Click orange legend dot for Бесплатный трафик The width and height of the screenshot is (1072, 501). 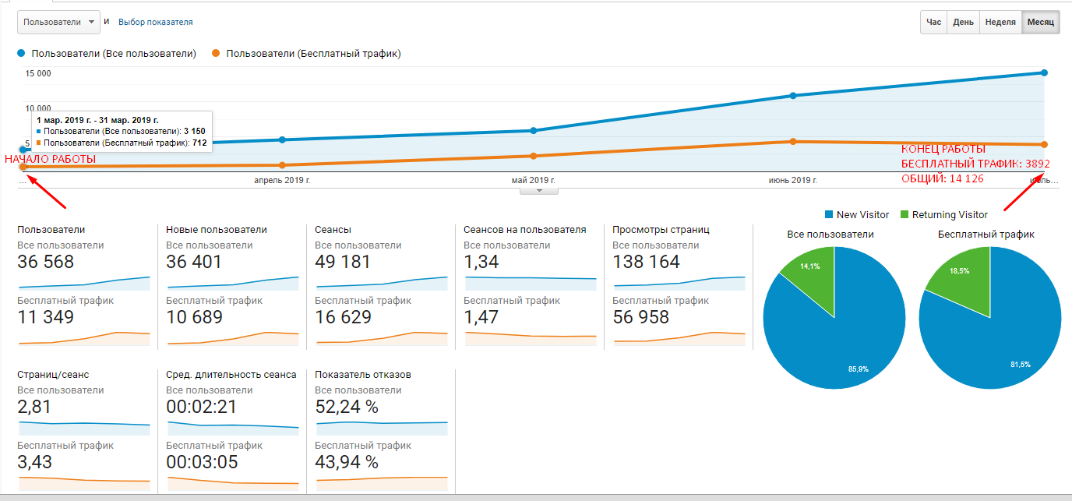tap(217, 54)
